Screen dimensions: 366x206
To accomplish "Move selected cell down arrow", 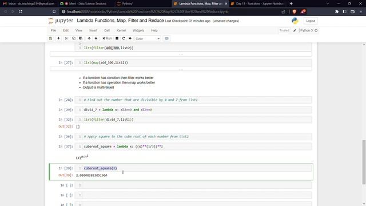I will pyautogui.click(x=96, y=38).
